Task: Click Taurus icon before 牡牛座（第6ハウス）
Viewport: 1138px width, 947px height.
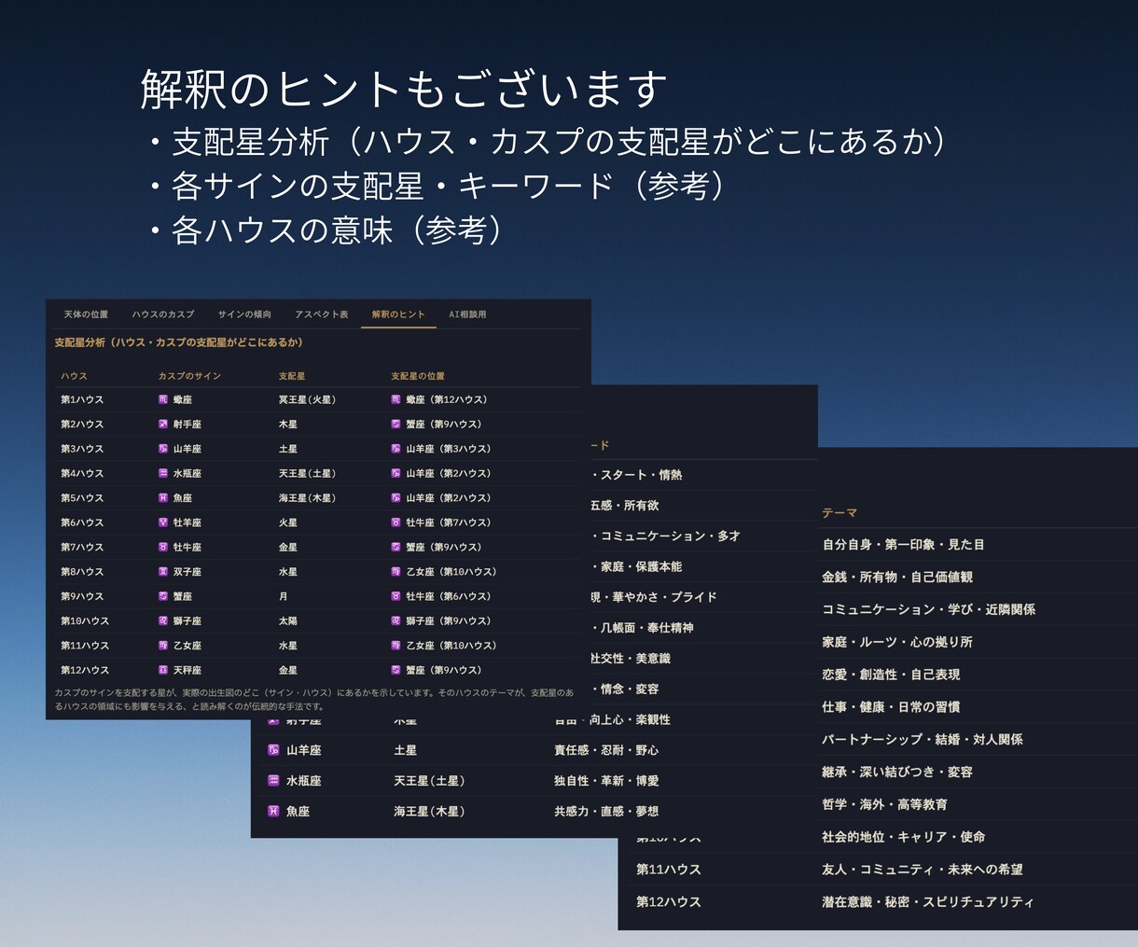Action: click(396, 596)
